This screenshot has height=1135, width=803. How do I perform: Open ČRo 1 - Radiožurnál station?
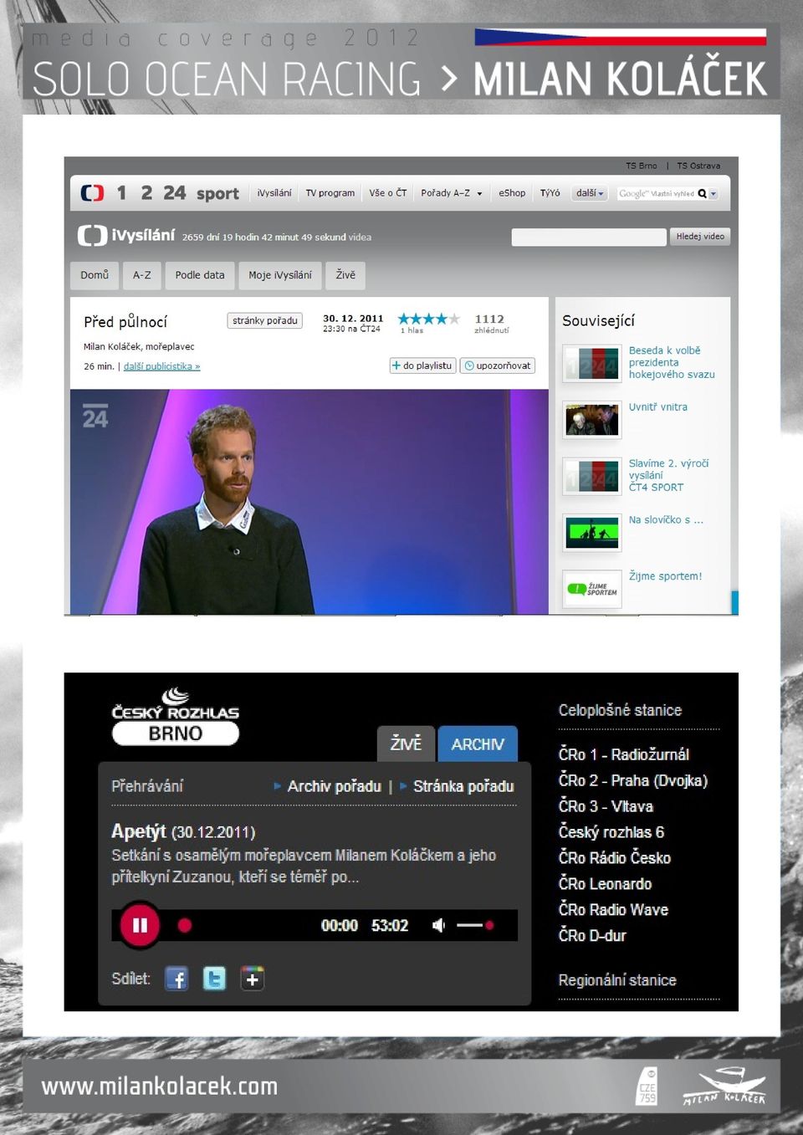click(623, 754)
